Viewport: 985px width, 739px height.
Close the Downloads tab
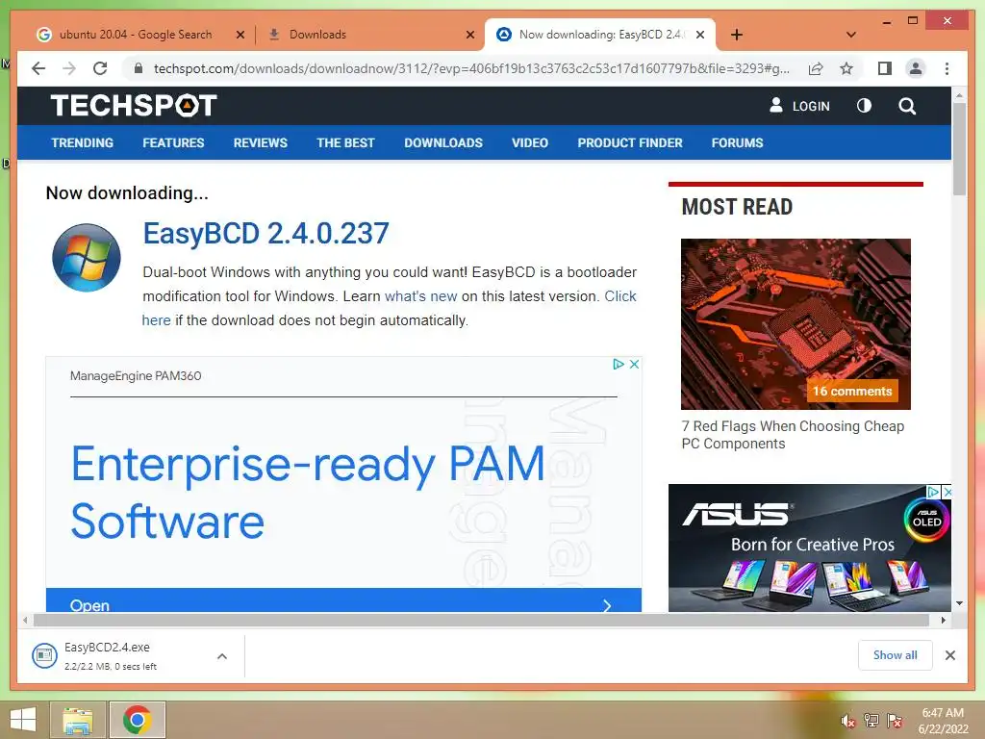click(469, 35)
